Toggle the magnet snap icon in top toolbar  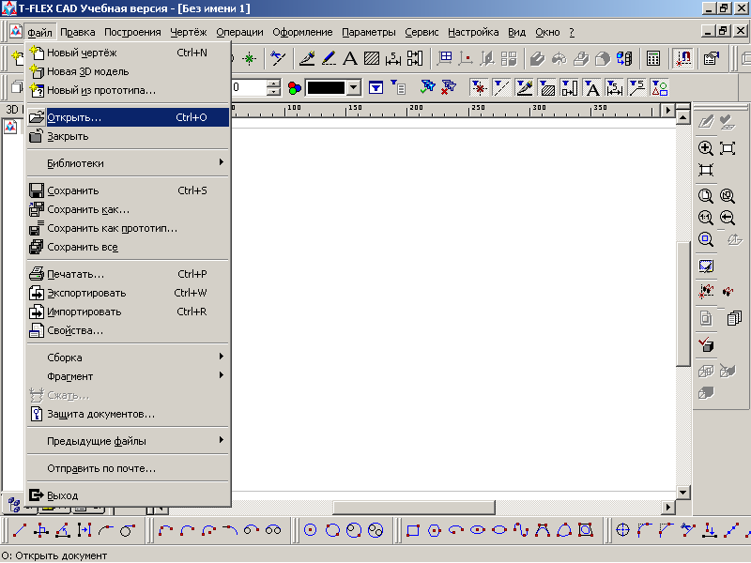click(682, 58)
